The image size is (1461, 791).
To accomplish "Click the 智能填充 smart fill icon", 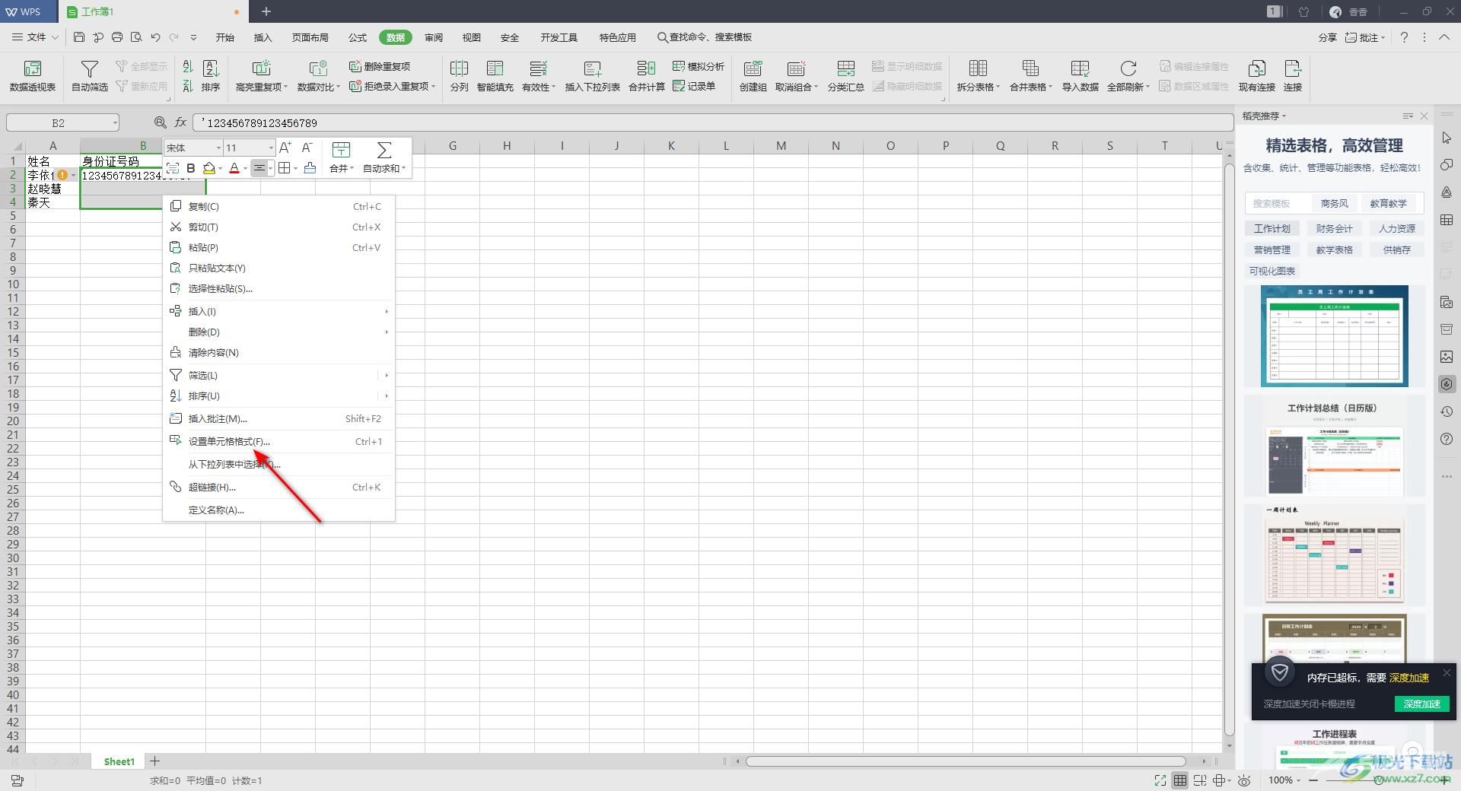I will 495,68.
